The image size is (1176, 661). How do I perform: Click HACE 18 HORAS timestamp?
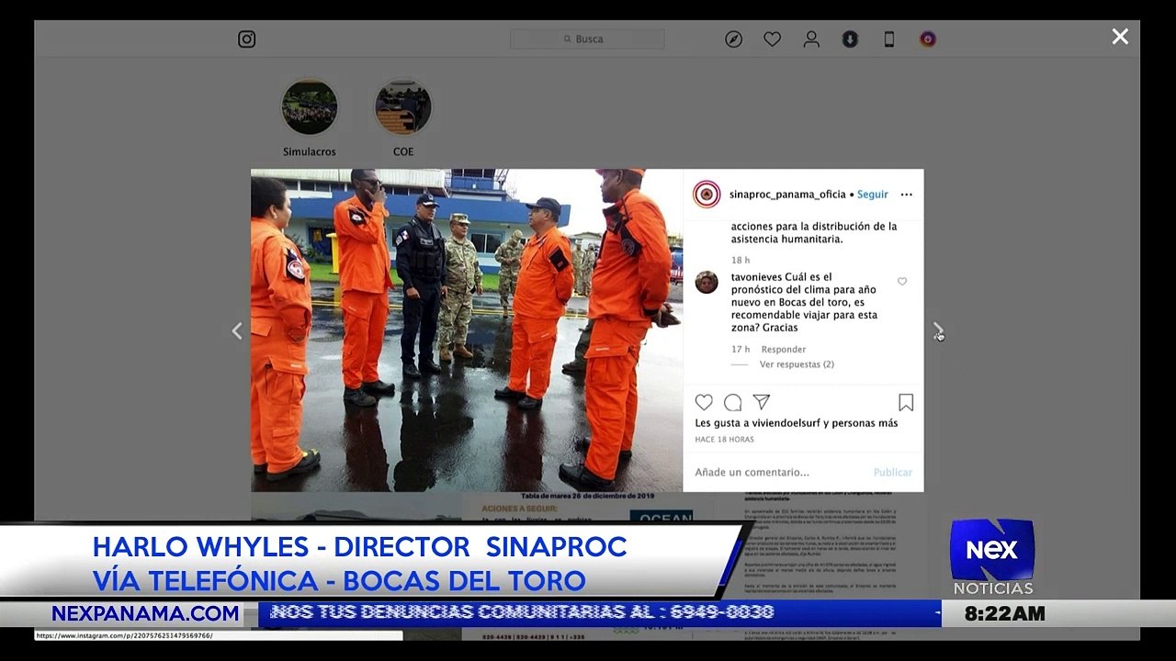point(725,440)
